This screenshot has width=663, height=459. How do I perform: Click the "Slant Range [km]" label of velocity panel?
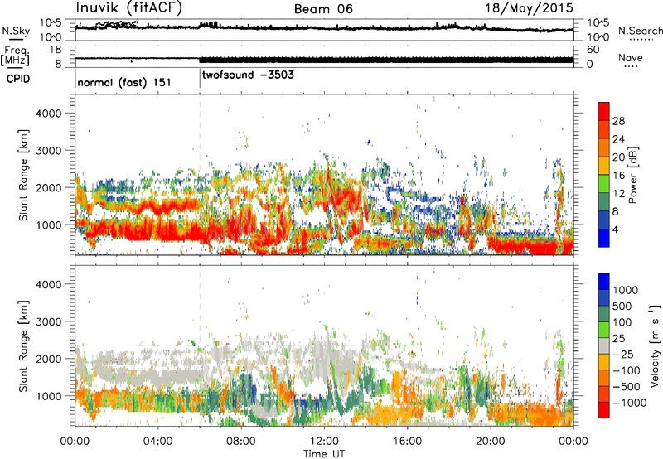(x=23, y=346)
